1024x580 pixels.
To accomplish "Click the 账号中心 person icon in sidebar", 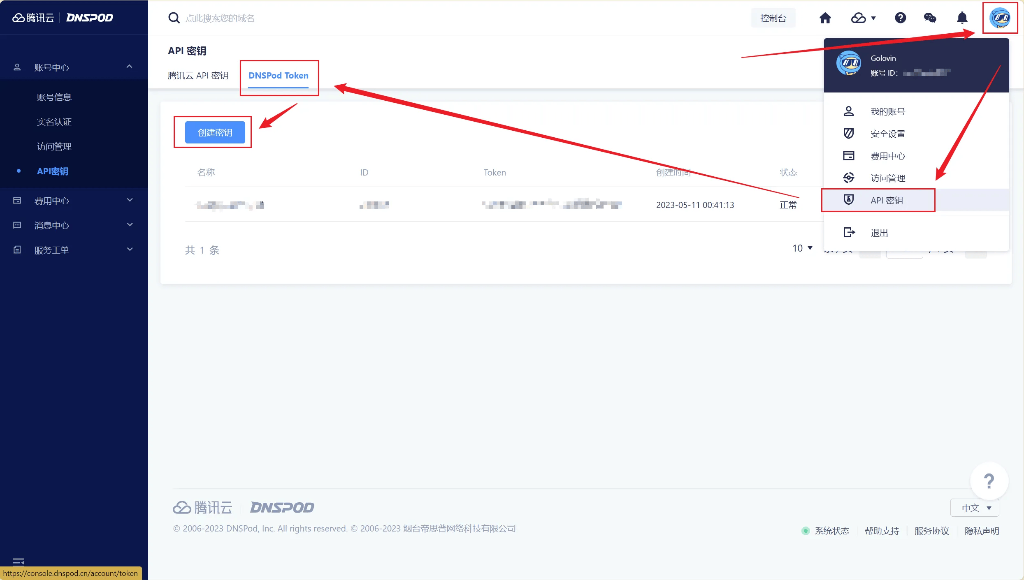I will (17, 67).
